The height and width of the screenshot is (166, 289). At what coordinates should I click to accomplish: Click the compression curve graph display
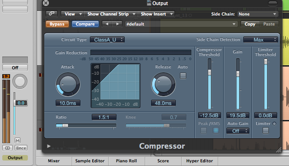(x=116, y=86)
